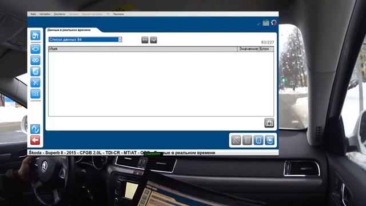Click the 'Значение' column header
The image size is (366, 206).
(x=248, y=49)
